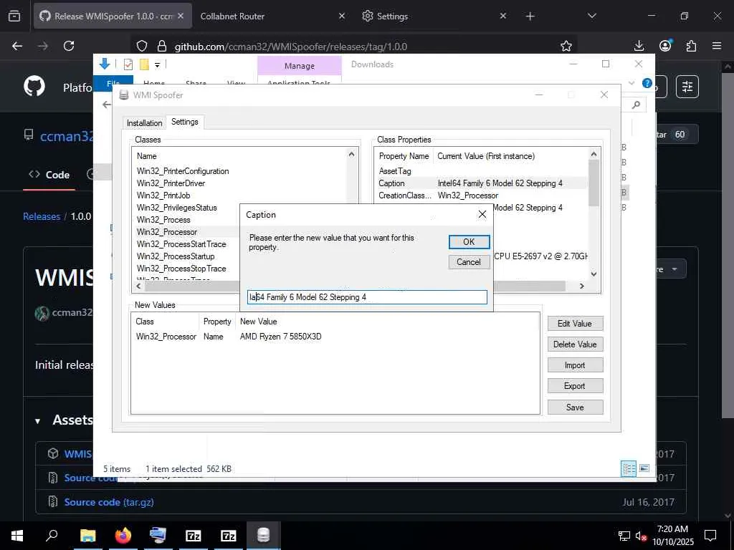Bookmark this page with star icon
This screenshot has height=550, width=734.
click(566, 46)
